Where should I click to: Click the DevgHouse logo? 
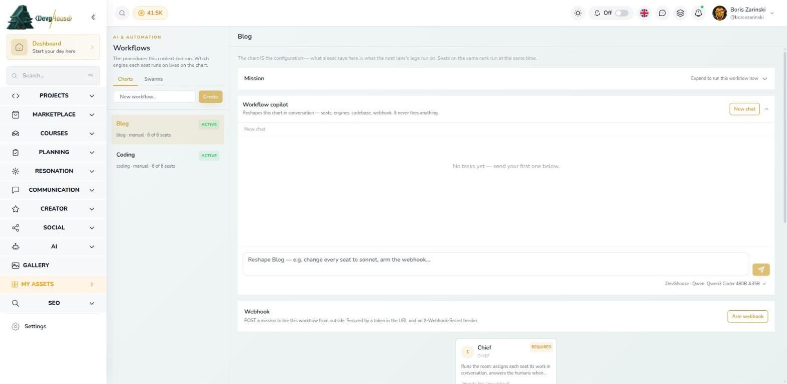(40, 18)
